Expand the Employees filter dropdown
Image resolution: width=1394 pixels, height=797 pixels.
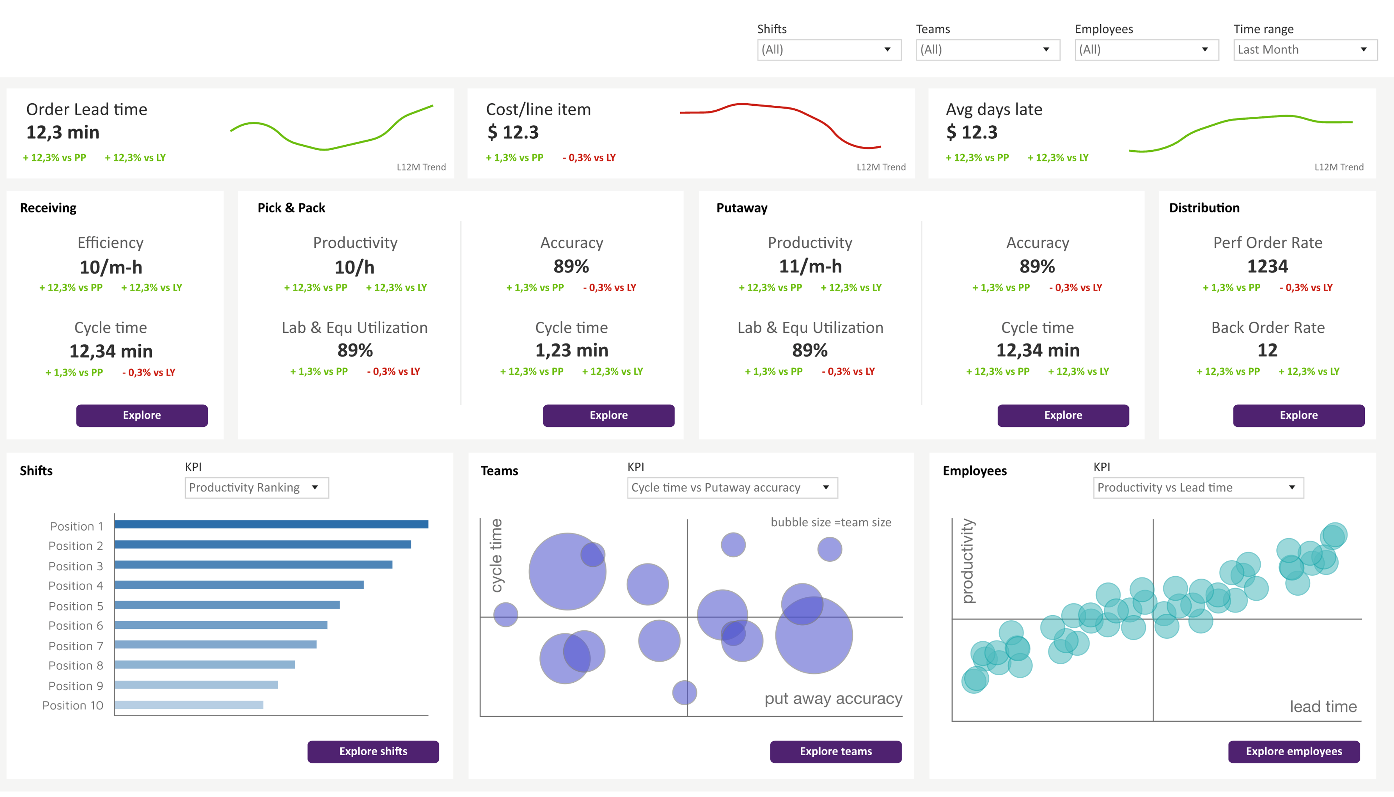click(1146, 50)
